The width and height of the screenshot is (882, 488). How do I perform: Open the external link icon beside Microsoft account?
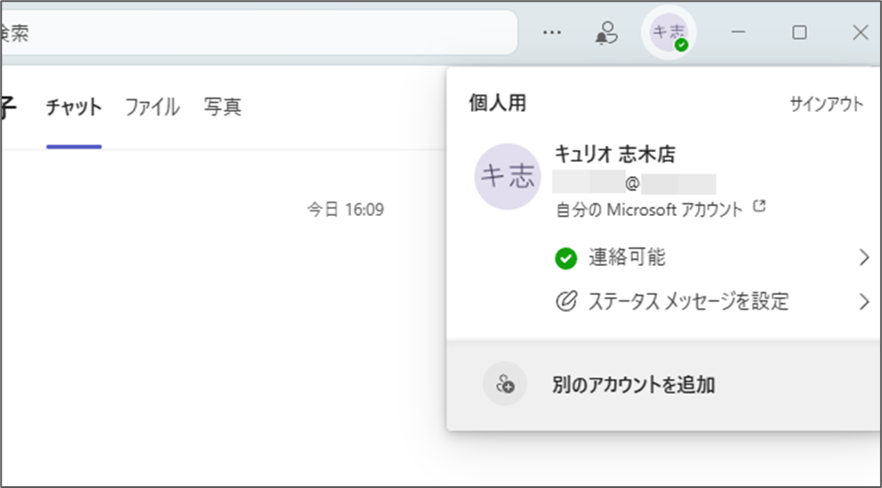click(x=760, y=206)
